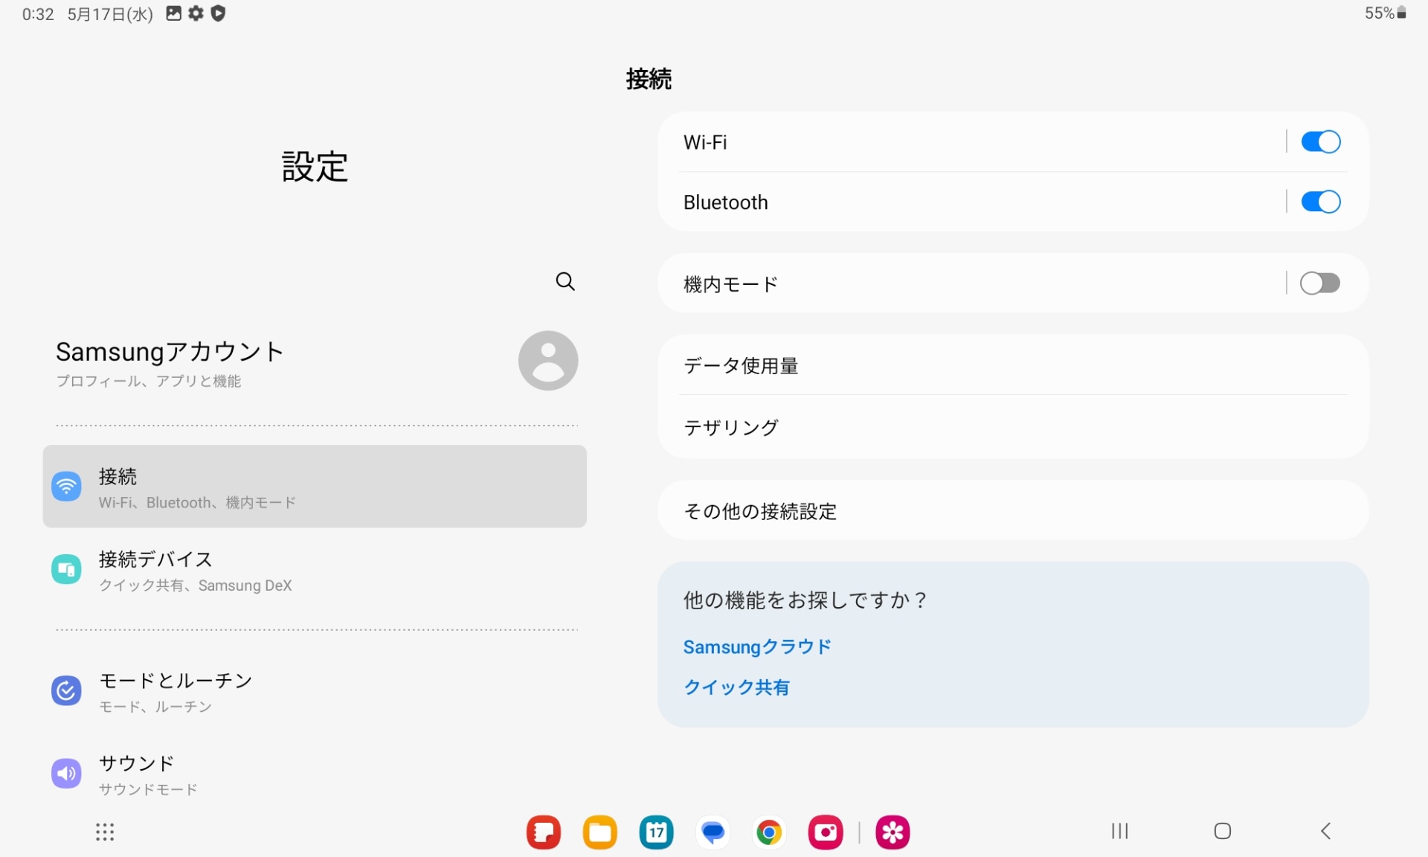Launch Chrome from the taskbar
Viewport: 1428px width, 857px height.
(x=768, y=832)
